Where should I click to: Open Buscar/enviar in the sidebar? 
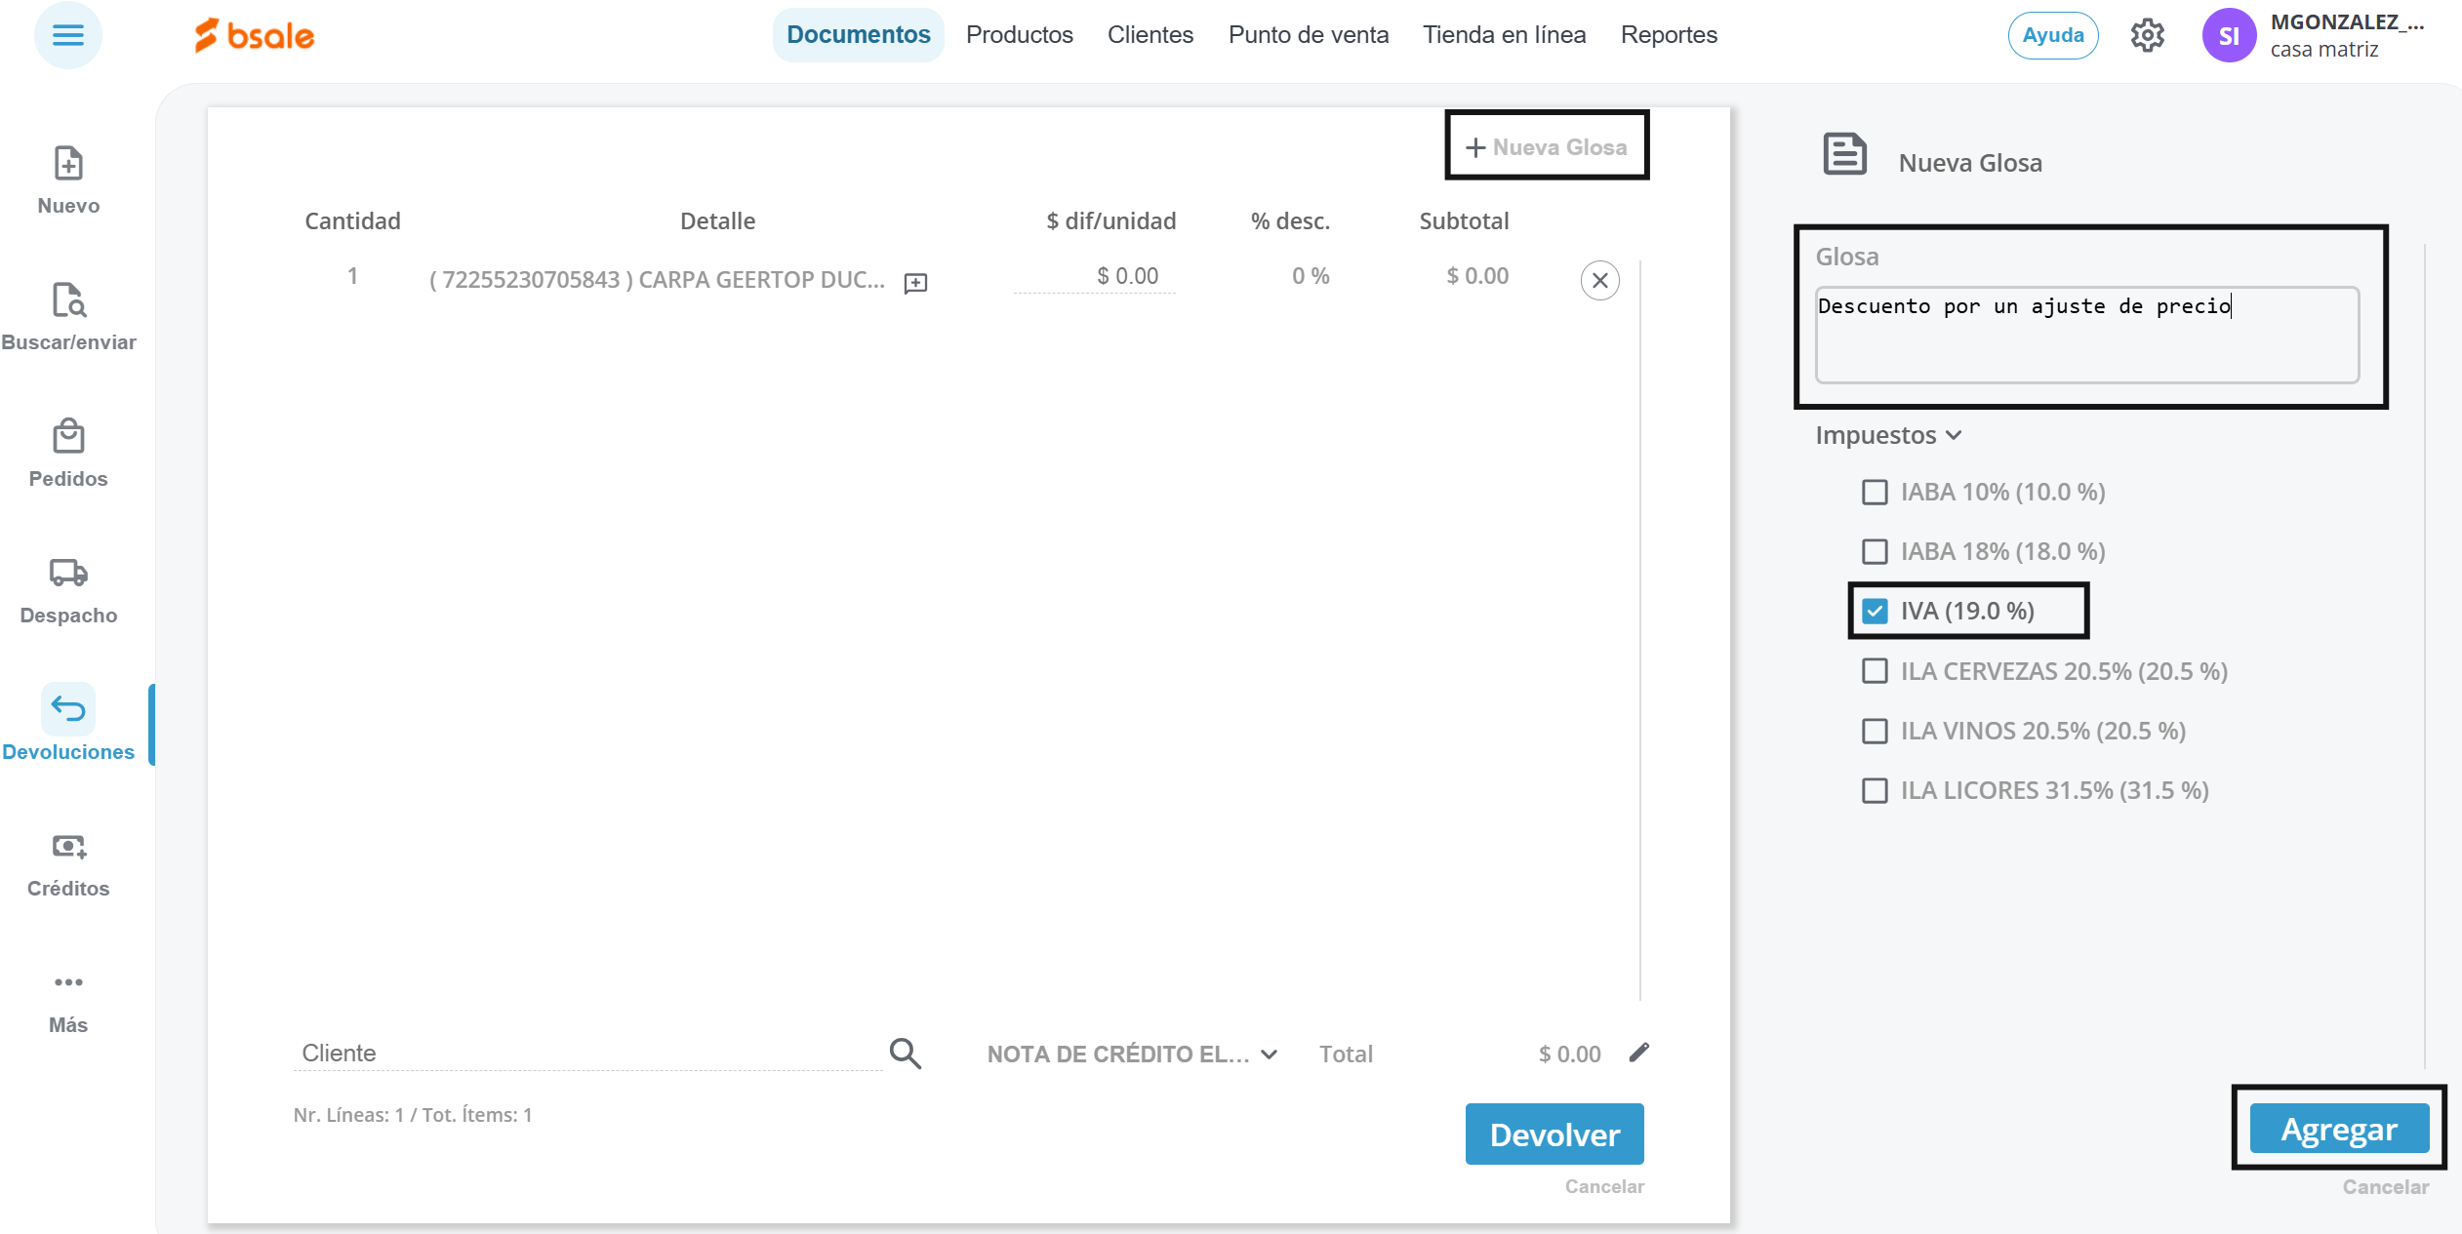click(68, 300)
